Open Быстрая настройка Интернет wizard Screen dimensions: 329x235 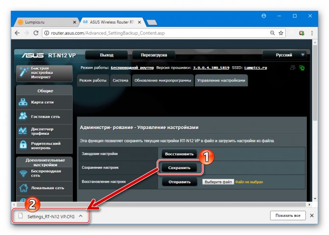44,73
